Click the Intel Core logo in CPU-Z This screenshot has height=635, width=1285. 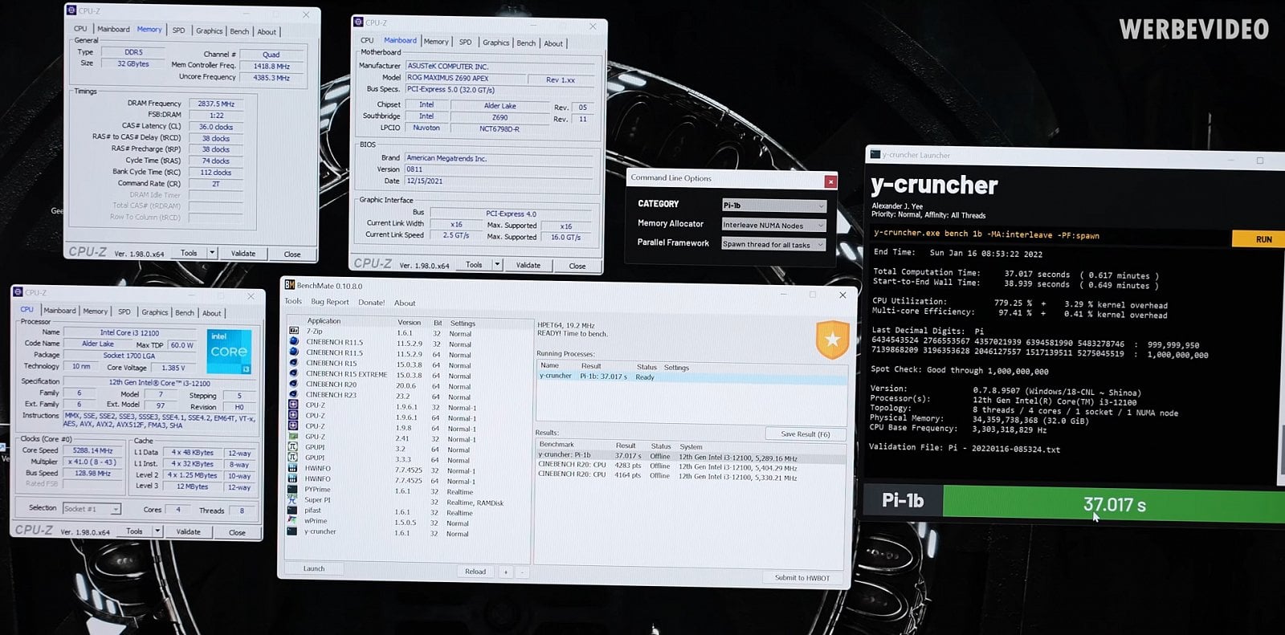(x=229, y=352)
